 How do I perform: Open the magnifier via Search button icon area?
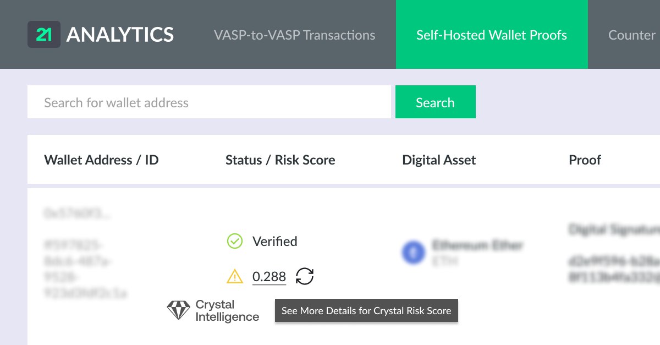click(x=435, y=102)
